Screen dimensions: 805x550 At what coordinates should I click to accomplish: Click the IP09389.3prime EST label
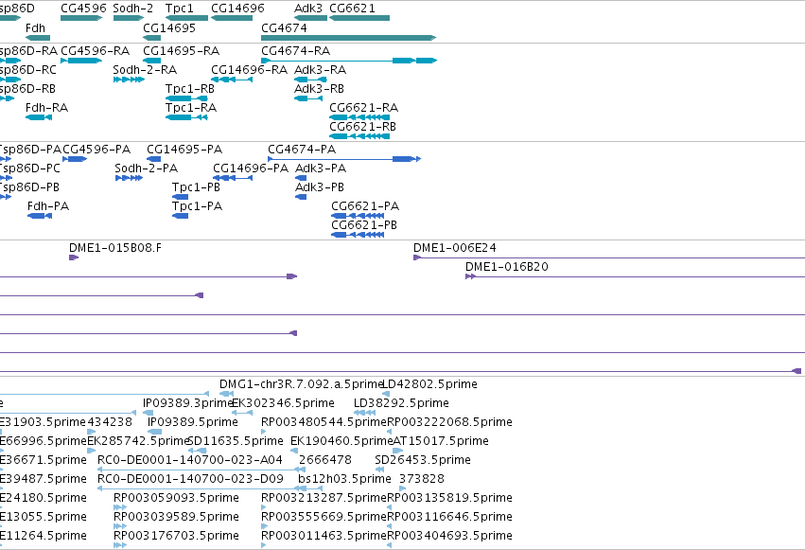189,403
